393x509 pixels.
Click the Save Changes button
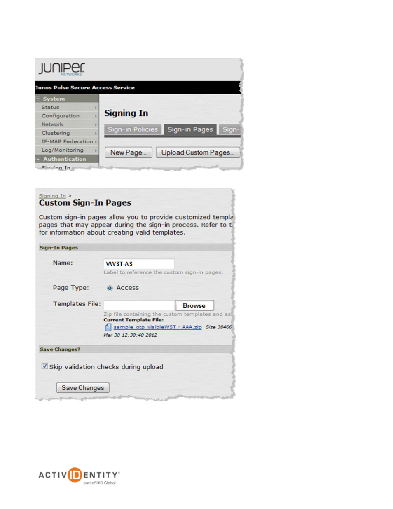pyautogui.click(x=83, y=388)
